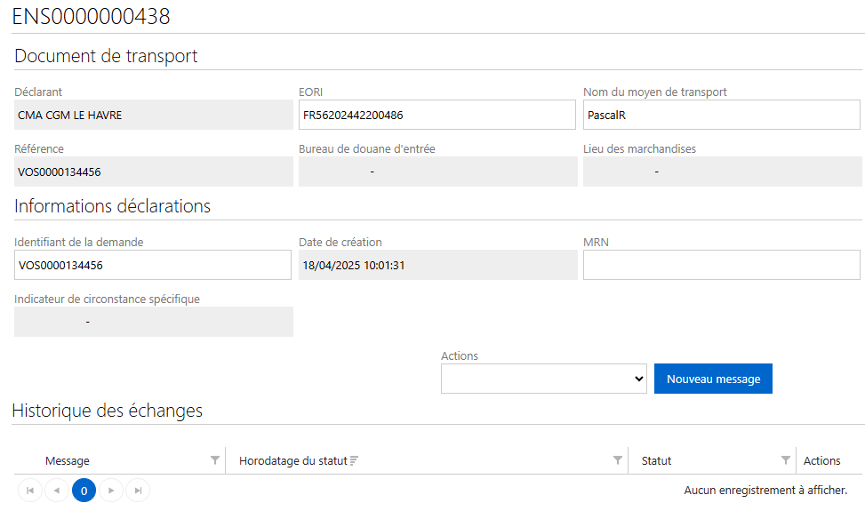Viewport: 865px width, 511px height.
Task: Select the current page number 0 button
Action: pos(84,490)
